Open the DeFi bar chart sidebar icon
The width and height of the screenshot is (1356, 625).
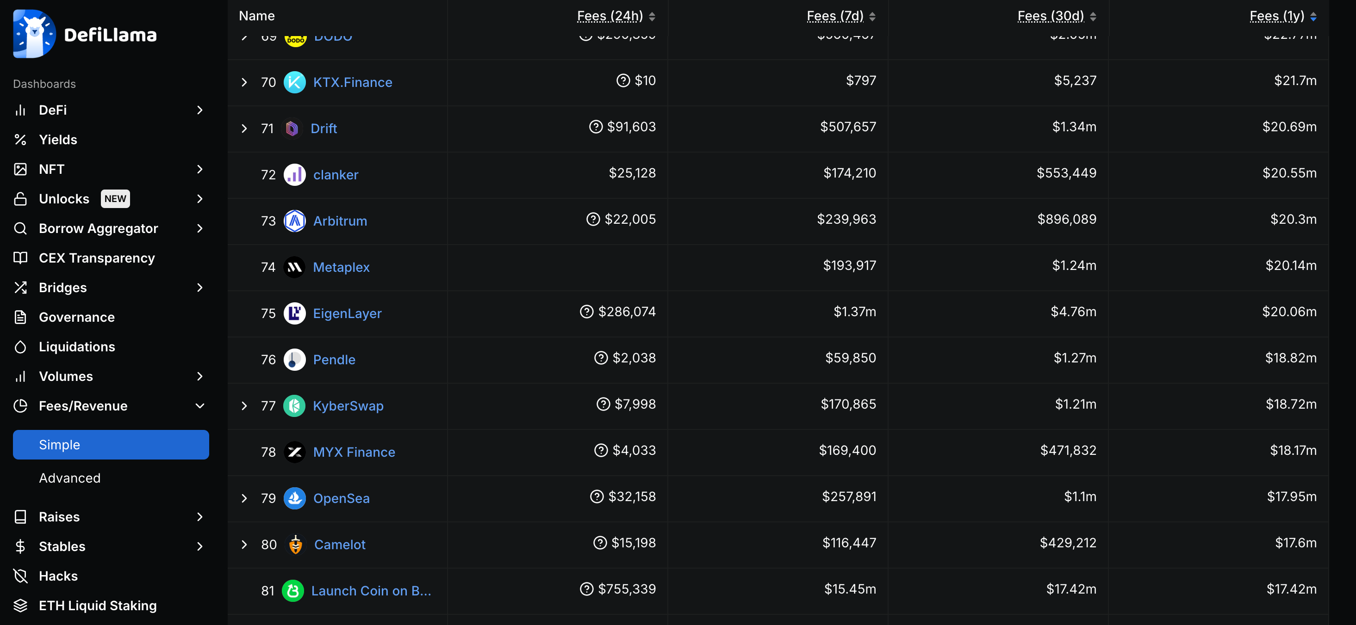[x=20, y=110]
